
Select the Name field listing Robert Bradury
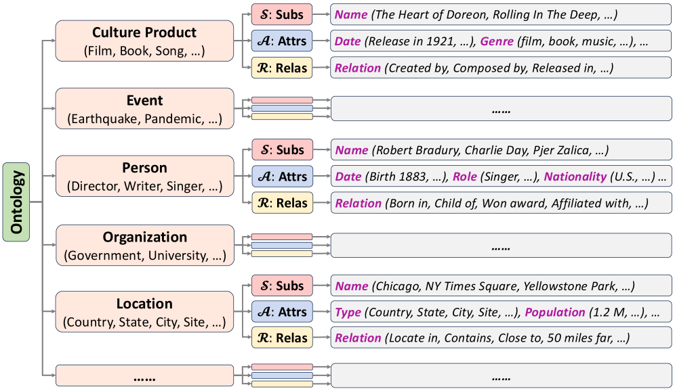501,149
